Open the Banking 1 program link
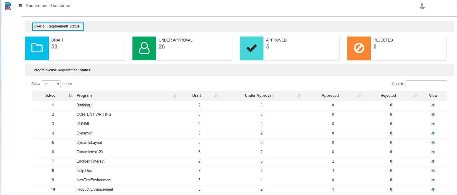The height and width of the screenshot is (195, 457). tap(84, 105)
